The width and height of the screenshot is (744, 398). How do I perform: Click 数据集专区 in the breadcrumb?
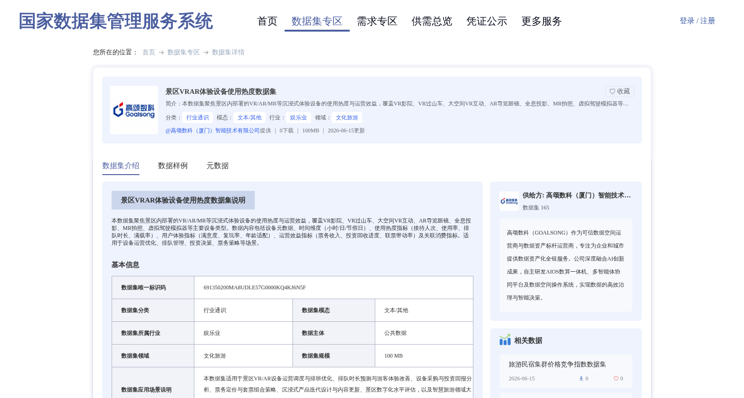click(184, 52)
